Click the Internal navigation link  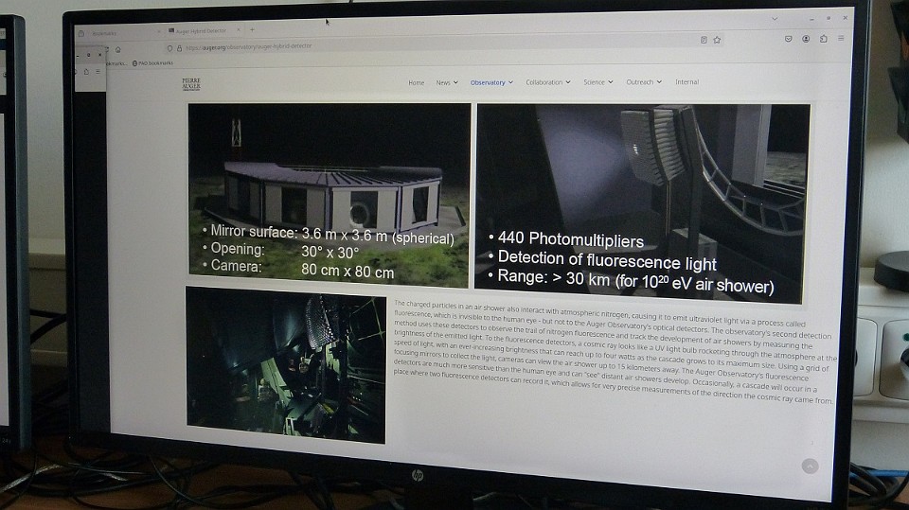tap(686, 82)
